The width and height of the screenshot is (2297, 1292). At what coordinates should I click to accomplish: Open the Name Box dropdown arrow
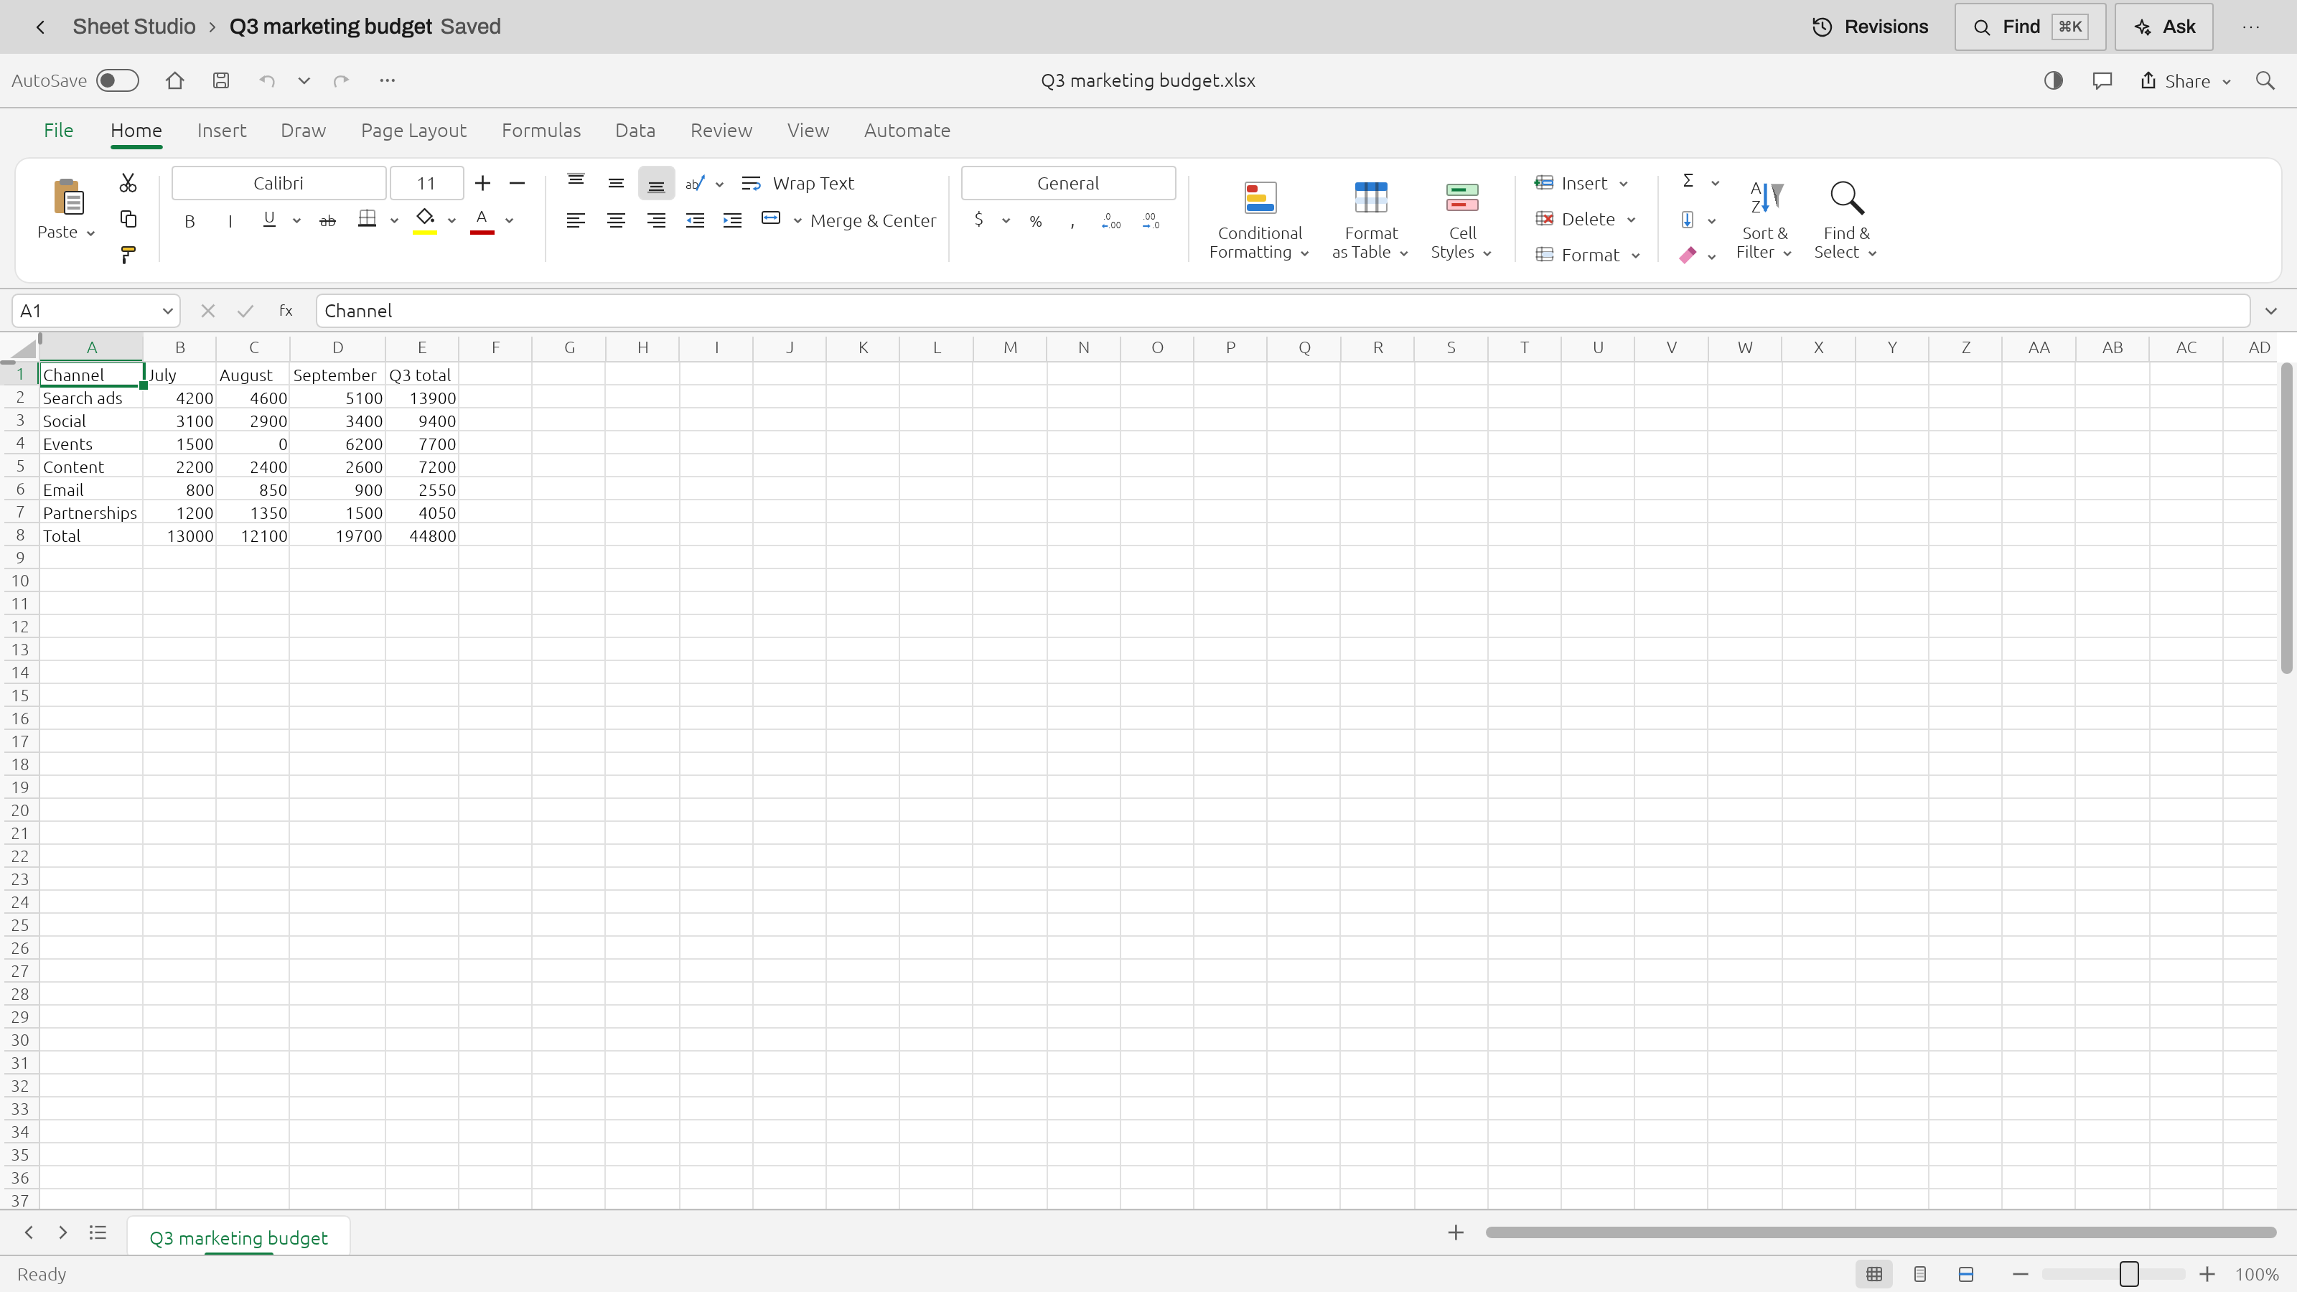167,310
